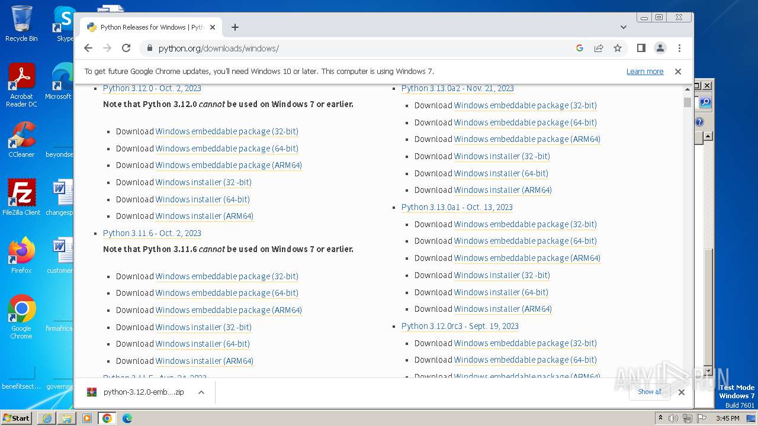Download 3.12.0 Windows embeddable package (32-bit)

tap(227, 131)
